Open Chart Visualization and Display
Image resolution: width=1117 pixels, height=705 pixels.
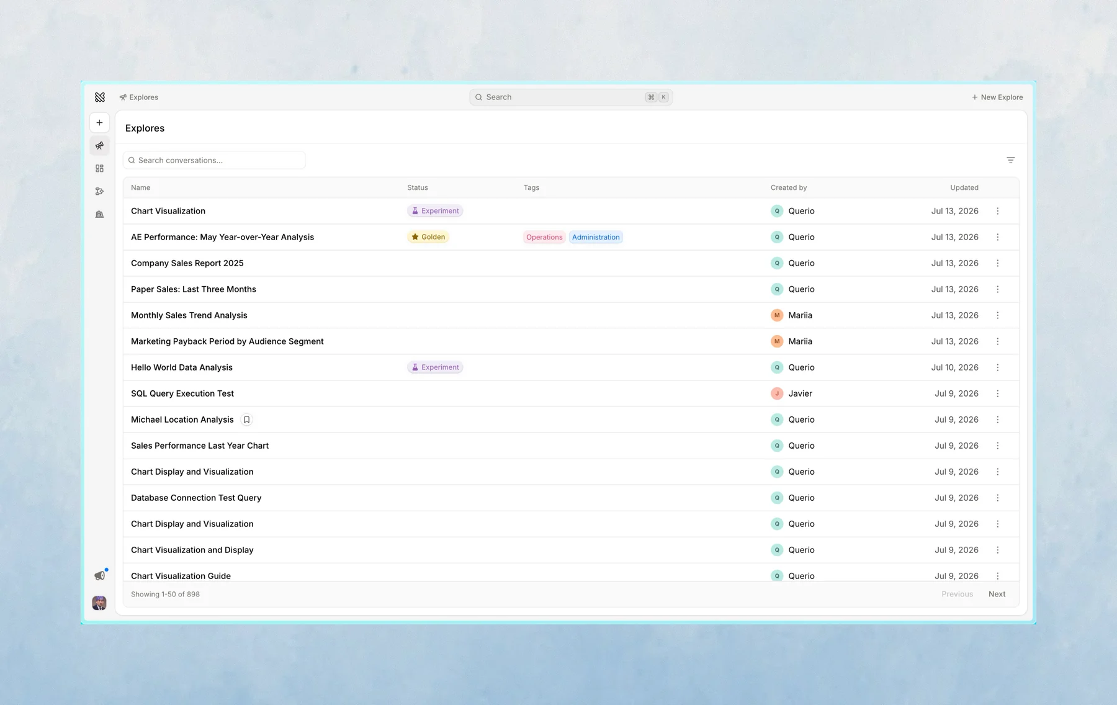192,550
